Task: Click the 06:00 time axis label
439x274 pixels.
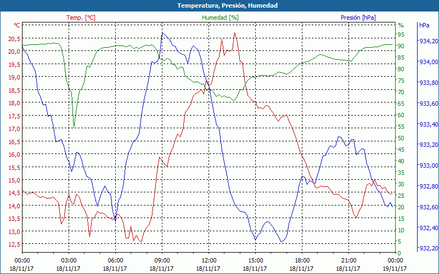Action: coord(115,261)
